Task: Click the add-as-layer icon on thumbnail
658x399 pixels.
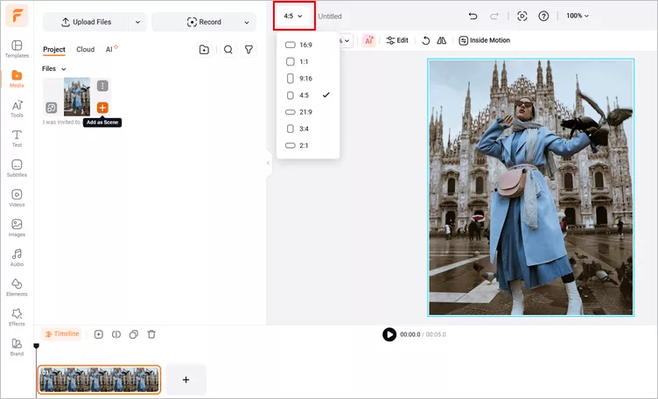Action: (52, 108)
